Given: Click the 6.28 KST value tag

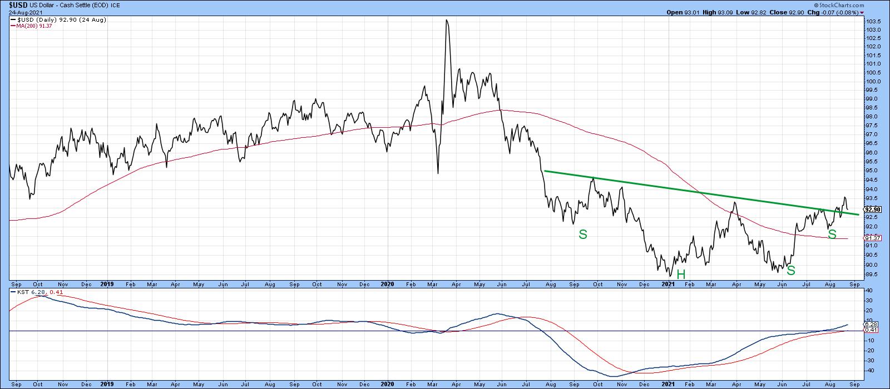Looking at the screenshot, I should click(x=870, y=324).
